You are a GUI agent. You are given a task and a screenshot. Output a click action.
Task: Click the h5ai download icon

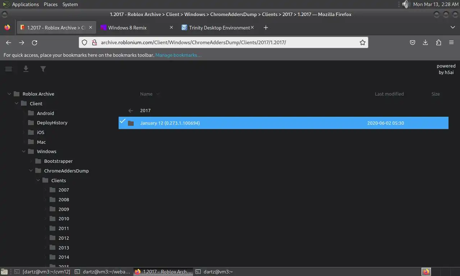pyautogui.click(x=26, y=69)
